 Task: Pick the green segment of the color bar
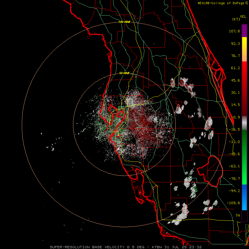244,157
